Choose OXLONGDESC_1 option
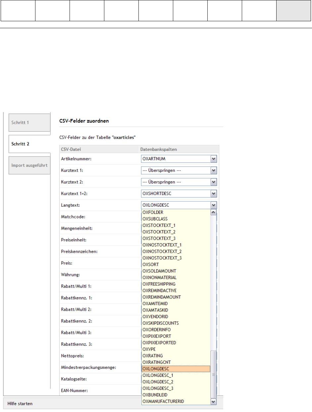Screen dimensions: 312x412 [x=176, y=375]
